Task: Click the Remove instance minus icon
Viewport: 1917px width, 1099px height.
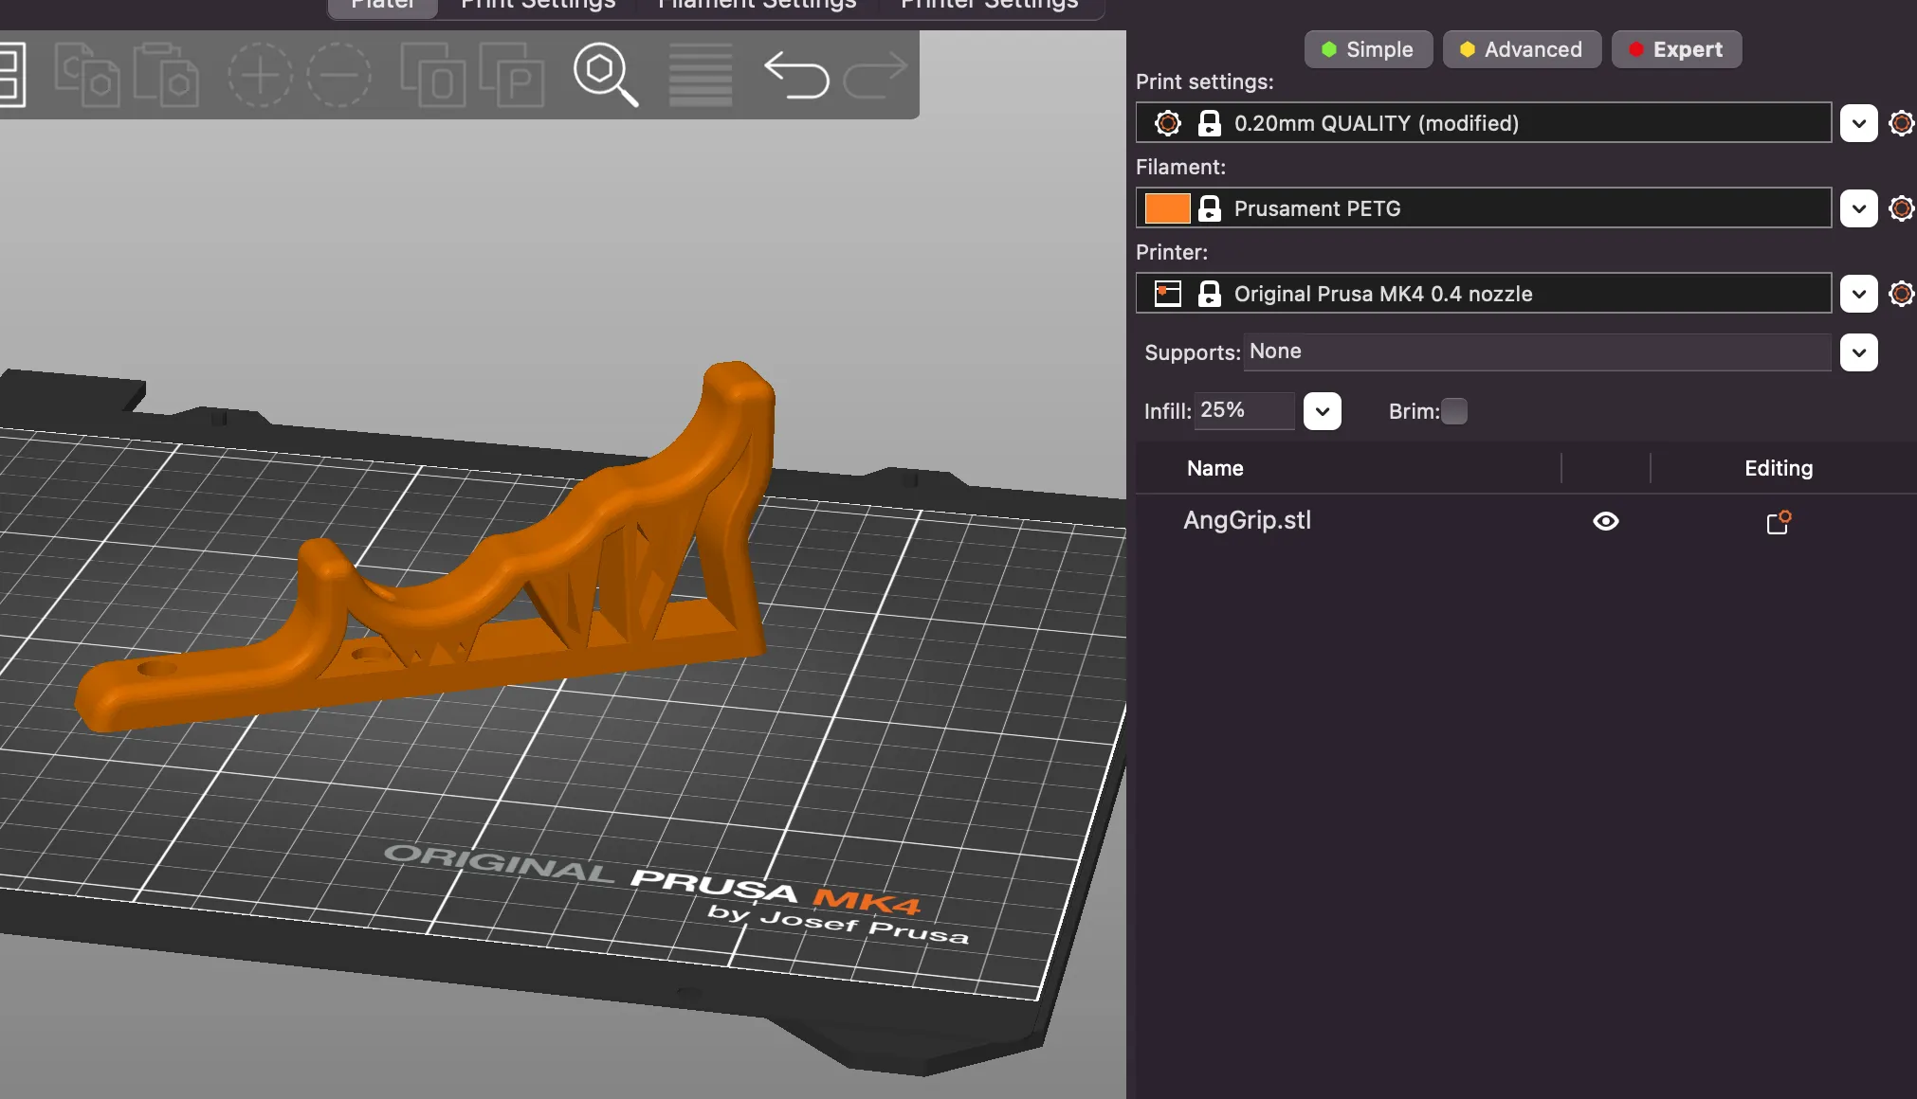Action: (338, 74)
